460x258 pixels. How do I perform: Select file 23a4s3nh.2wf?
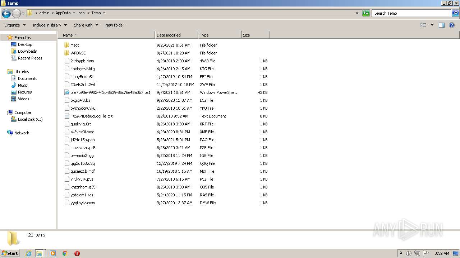pos(83,85)
